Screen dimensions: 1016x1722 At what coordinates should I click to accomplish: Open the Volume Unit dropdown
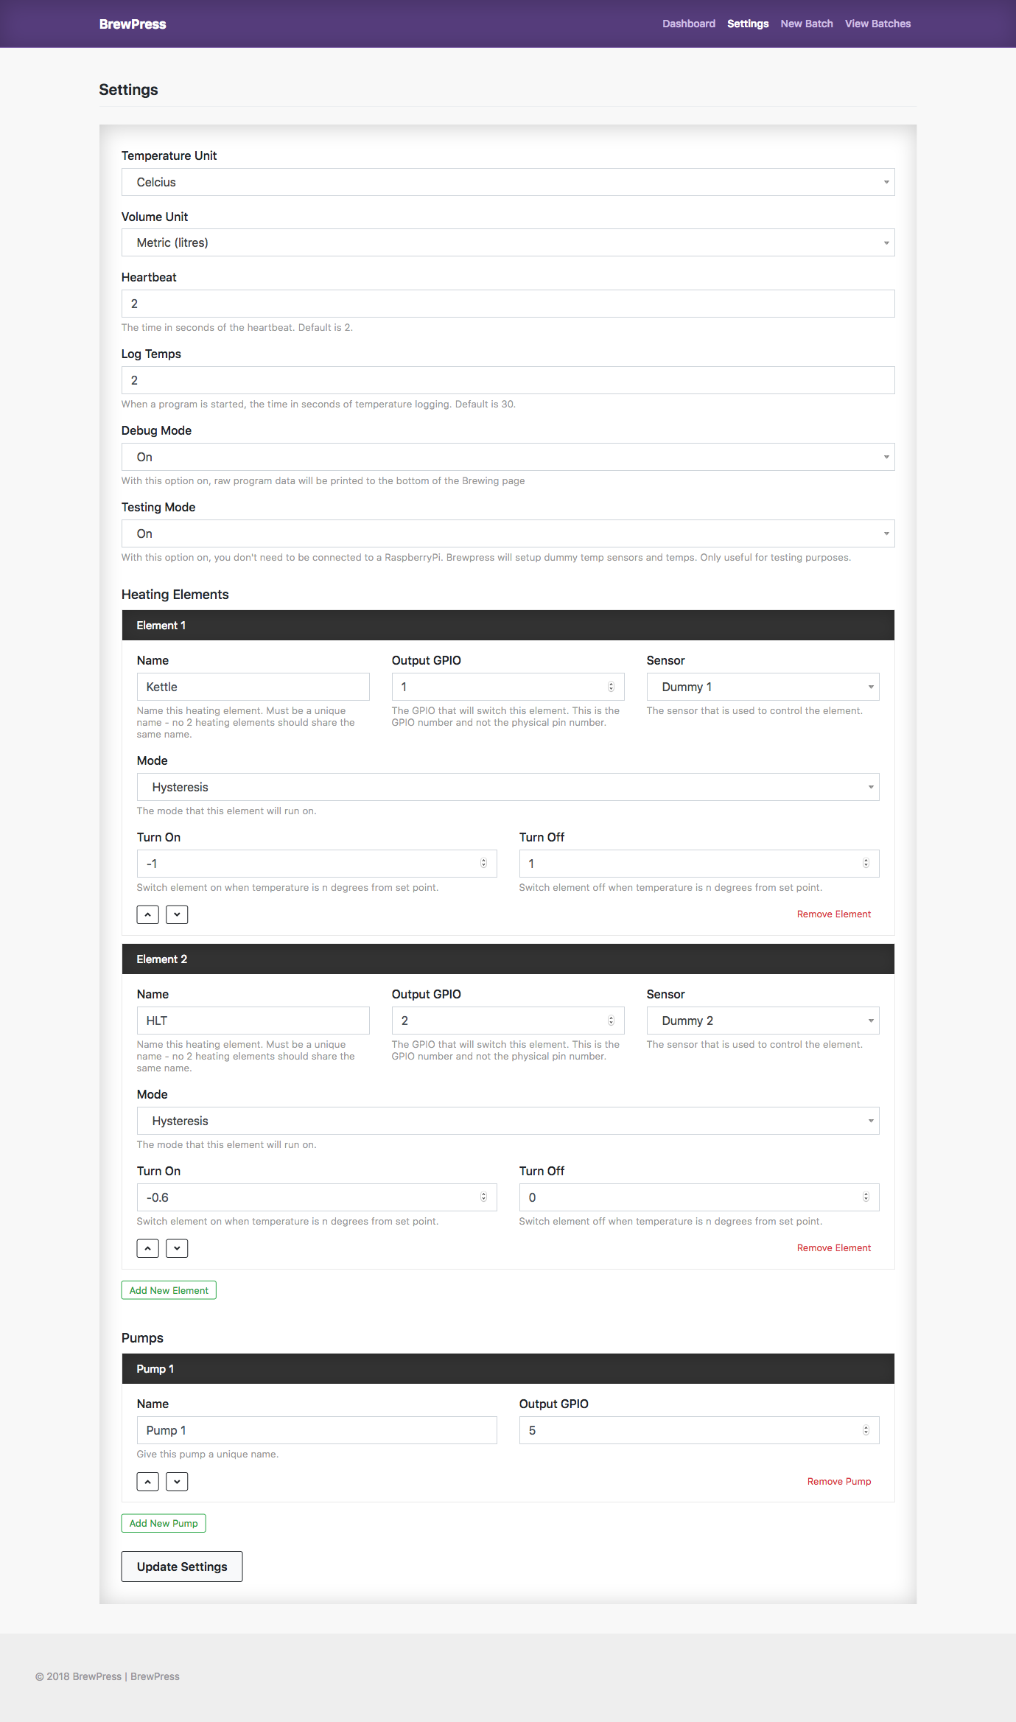tap(508, 242)
